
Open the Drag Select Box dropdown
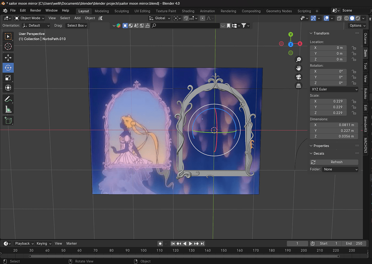click(x=77, y=25)
